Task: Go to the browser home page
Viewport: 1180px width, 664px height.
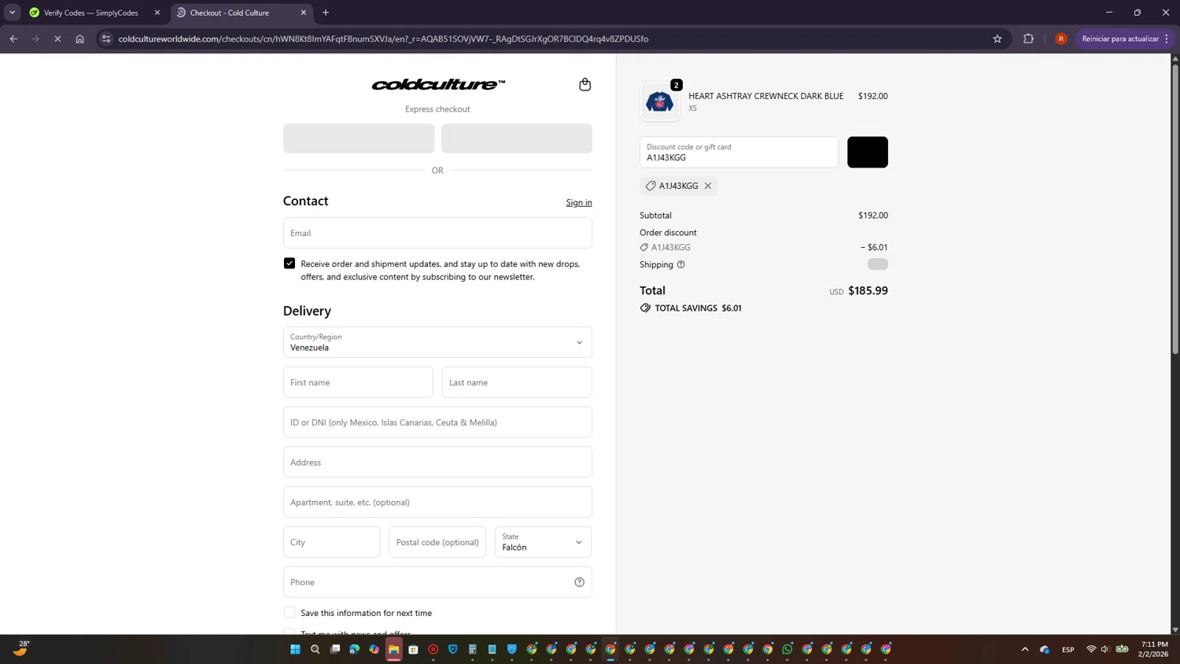Action: [79, 39]
